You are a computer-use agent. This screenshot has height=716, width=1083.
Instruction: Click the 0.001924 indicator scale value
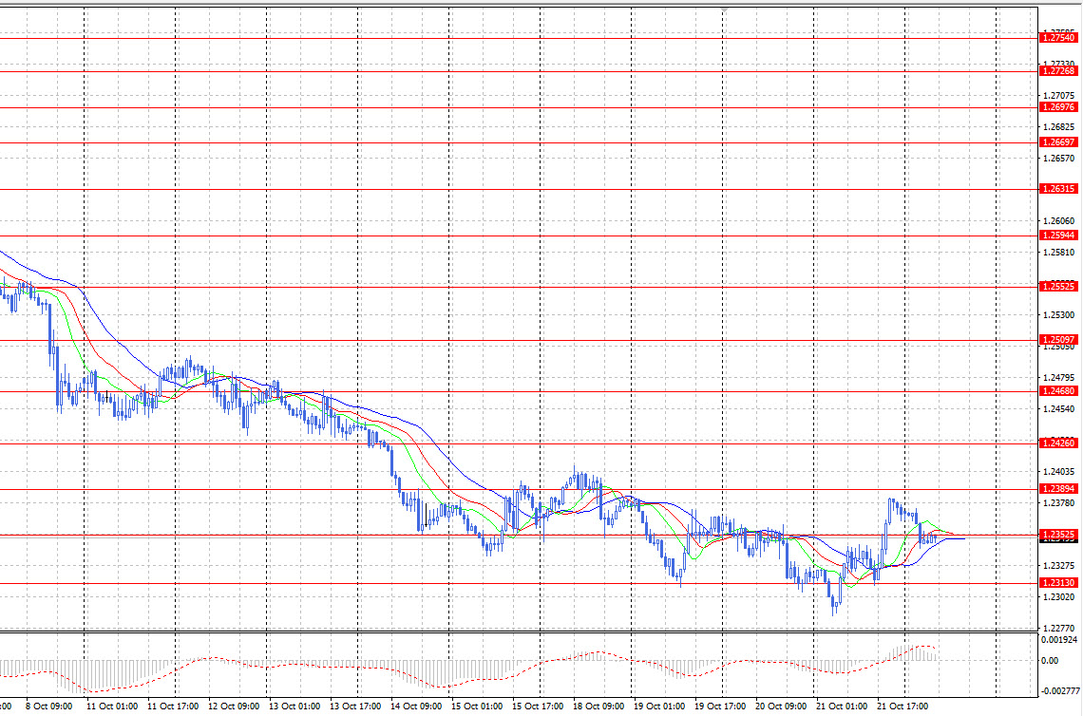1059,640
